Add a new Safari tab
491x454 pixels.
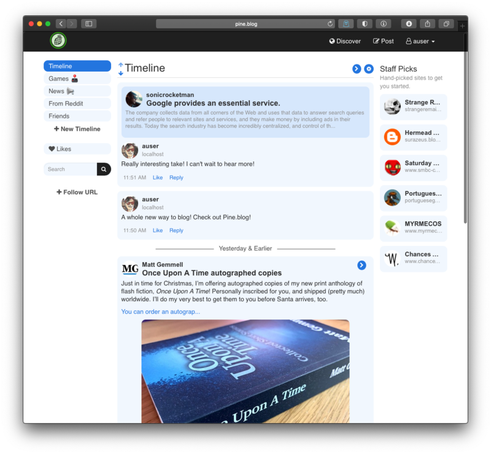(463, 26)
